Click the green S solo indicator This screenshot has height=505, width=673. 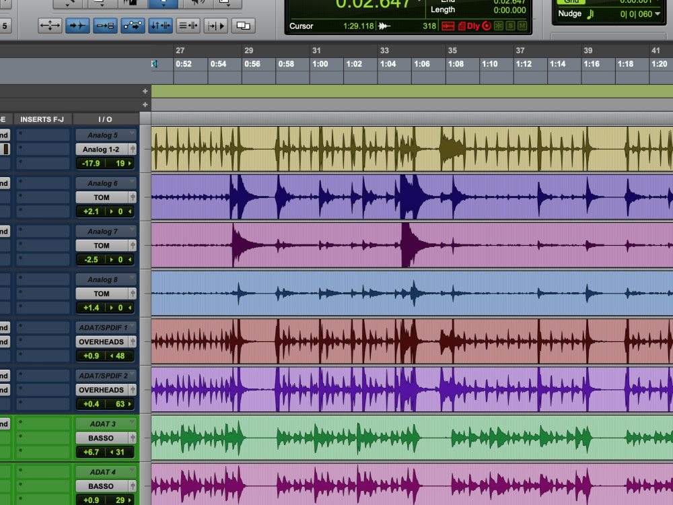510,26
